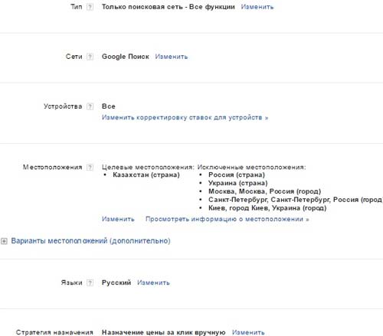Open help icon next to Сети
Image resolution: width=383 pixels, height=336 pixels.
(90, 57)
